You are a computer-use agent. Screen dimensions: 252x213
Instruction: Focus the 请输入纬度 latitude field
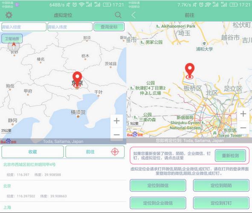(70, 27)
